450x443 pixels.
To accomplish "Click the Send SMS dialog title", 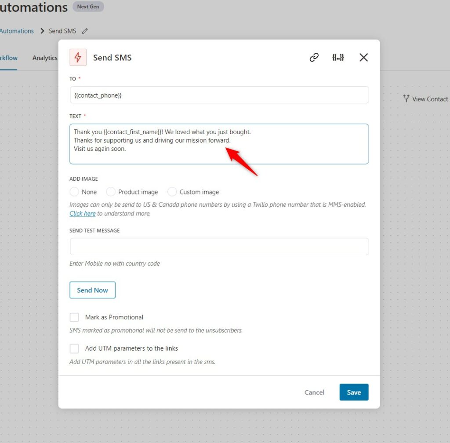I will coord(112,58).
